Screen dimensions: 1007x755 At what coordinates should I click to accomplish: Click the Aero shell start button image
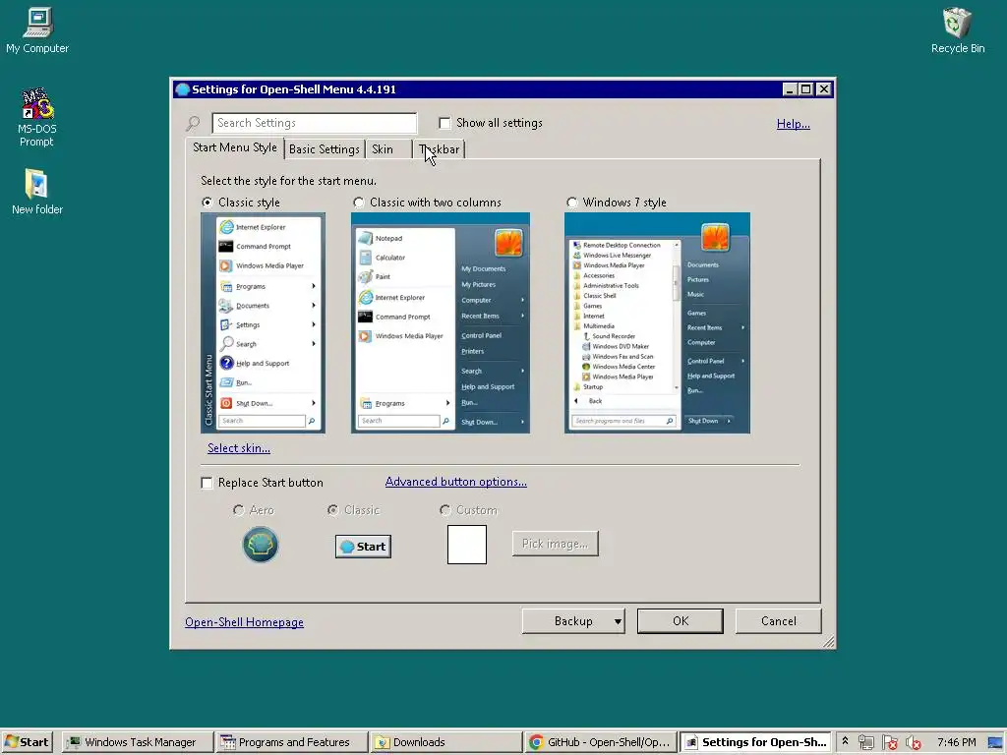point(260,545)
